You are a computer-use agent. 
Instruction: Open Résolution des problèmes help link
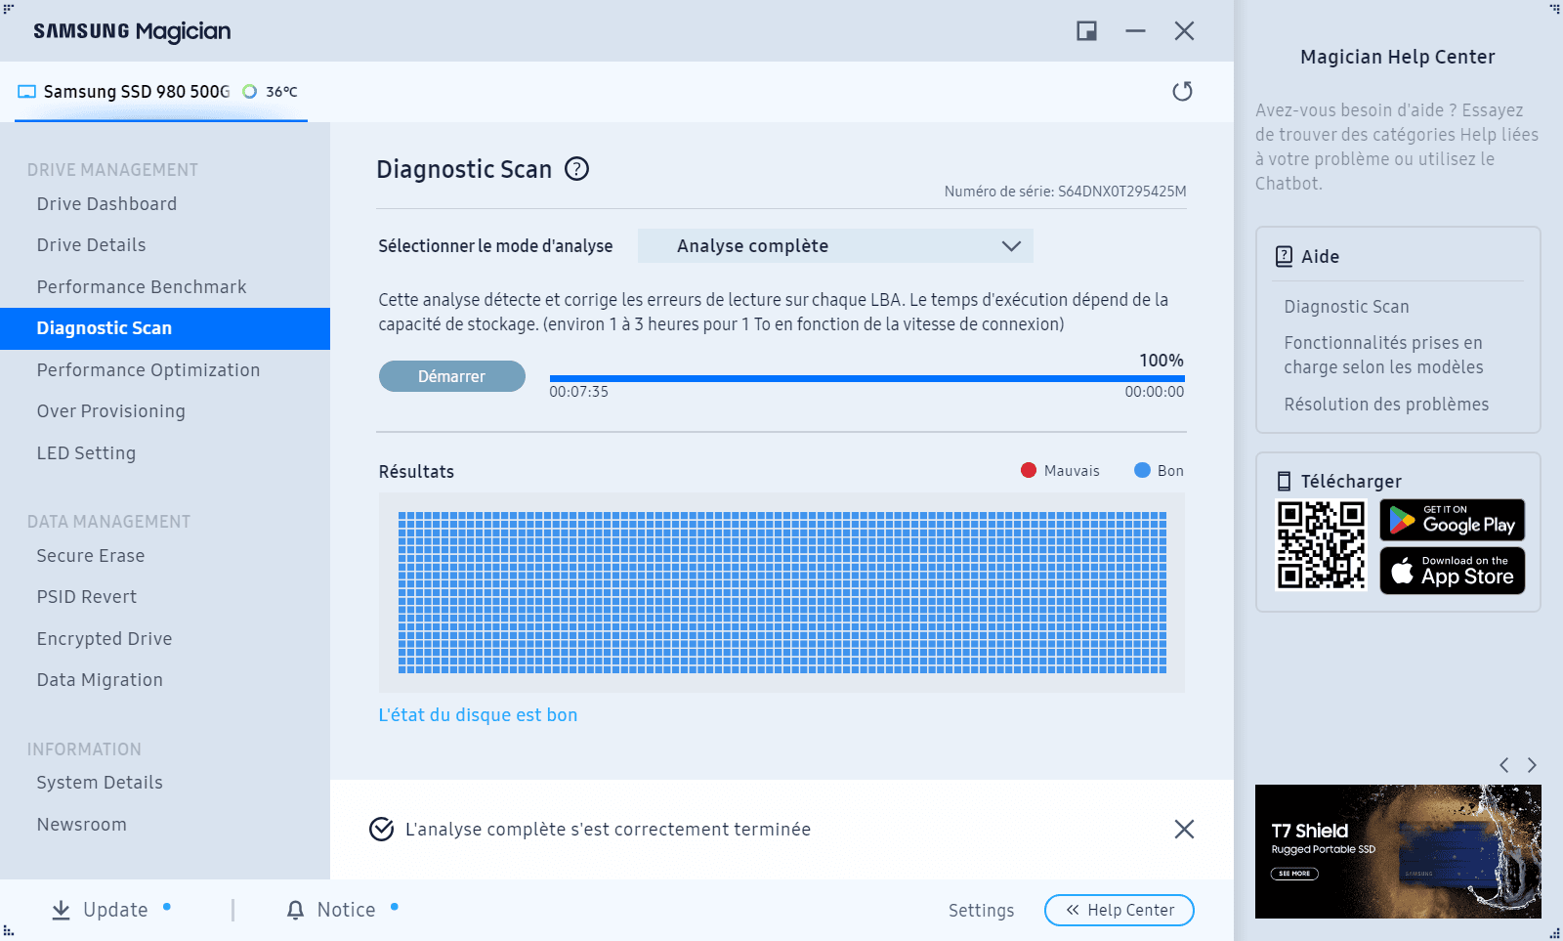1386,405
